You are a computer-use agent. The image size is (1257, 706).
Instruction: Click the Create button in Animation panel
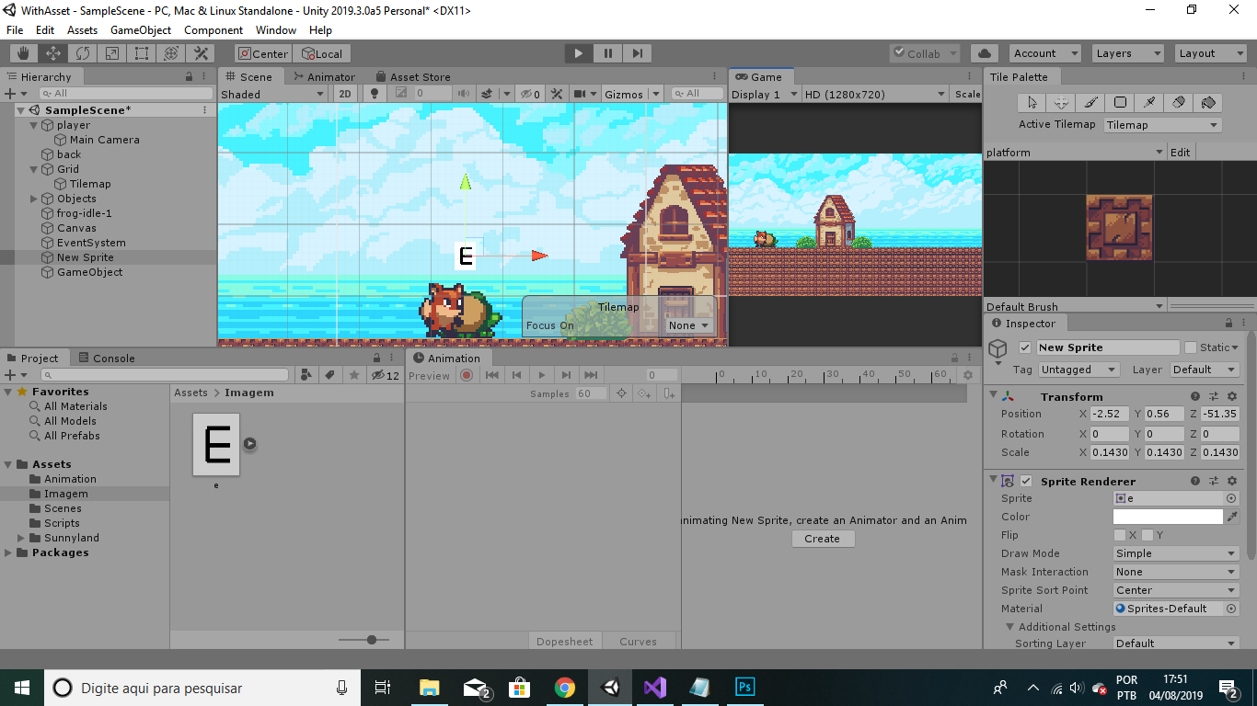[823, 539]
